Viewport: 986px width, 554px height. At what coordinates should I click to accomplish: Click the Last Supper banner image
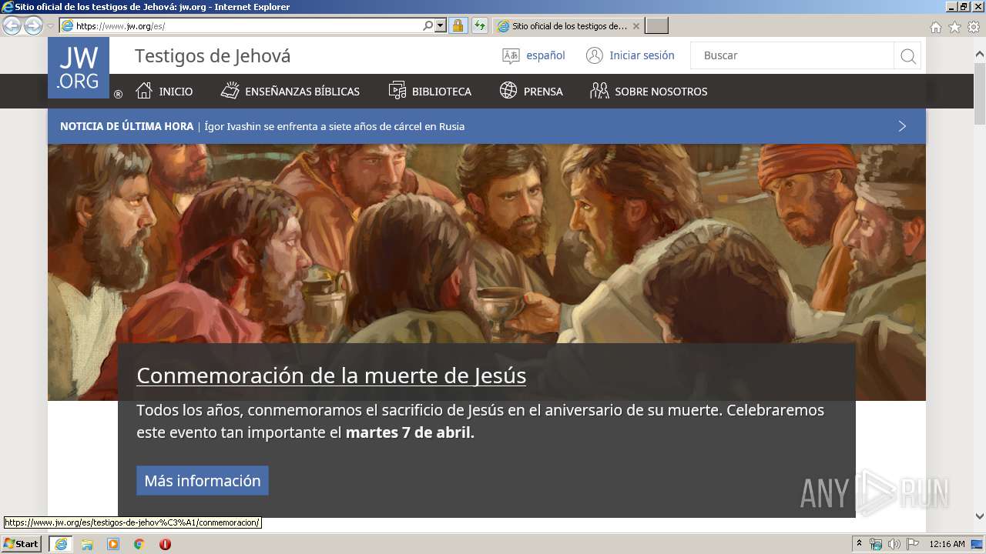tap(487, 243)
